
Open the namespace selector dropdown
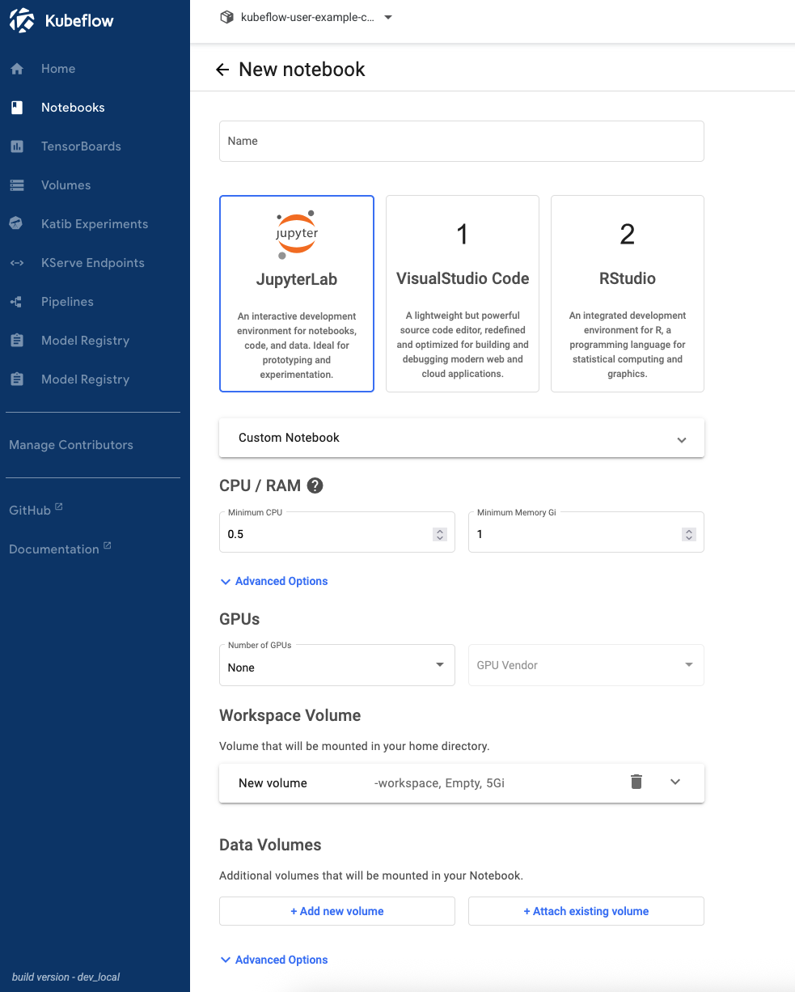[307, 17]
